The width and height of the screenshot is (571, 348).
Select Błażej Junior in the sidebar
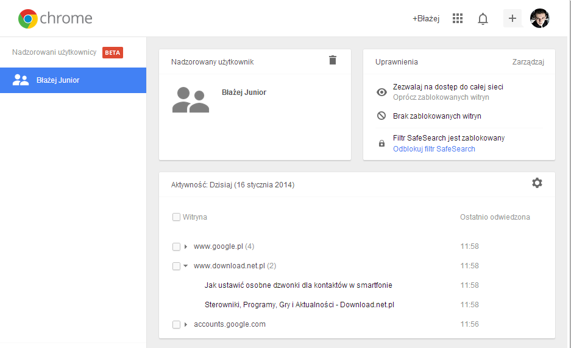73,80
